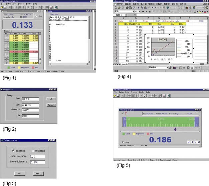The image size is (209, 186).
Task: Toggle Underline in Excel formatting toolbar
Action: point(150,11)
